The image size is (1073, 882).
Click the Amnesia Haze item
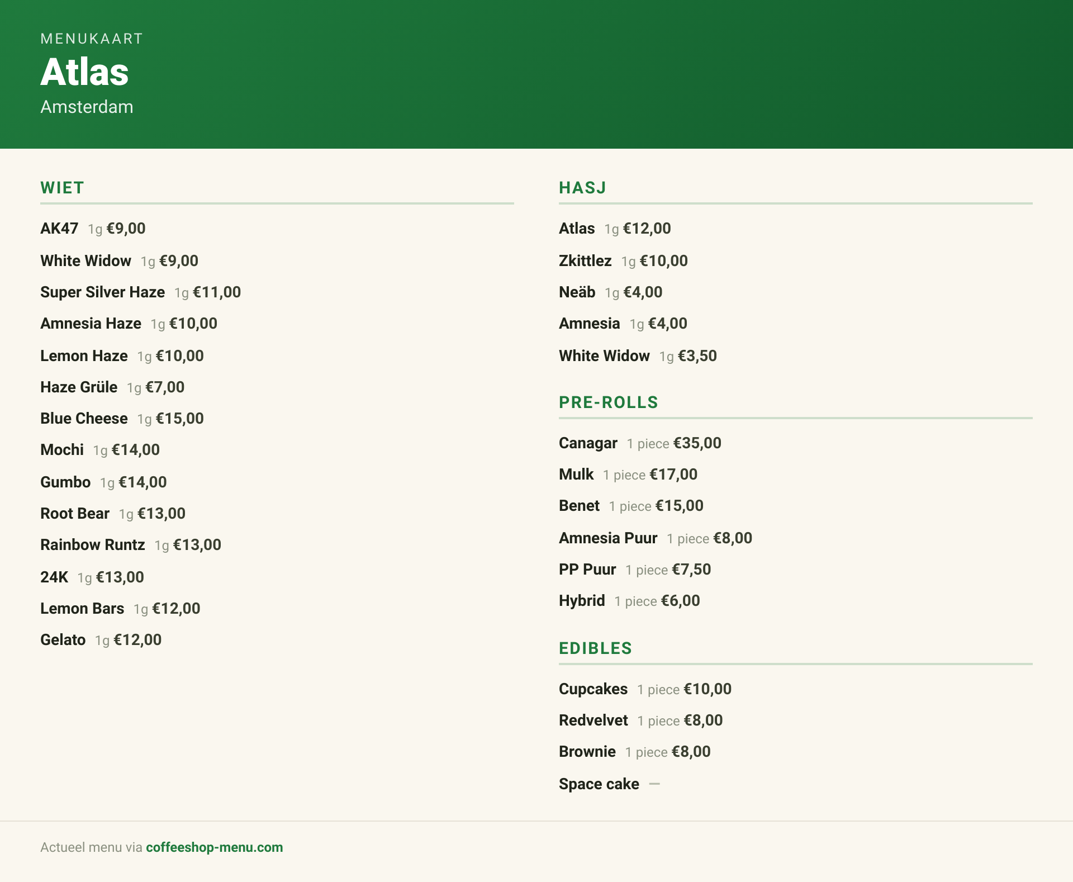point(129,324)
